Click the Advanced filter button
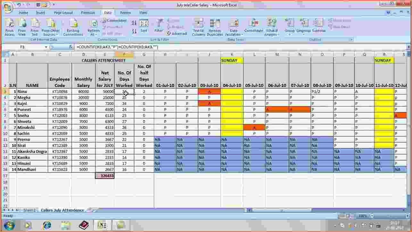The width and height of the screenshot is (412, 232). pos(177,34)
